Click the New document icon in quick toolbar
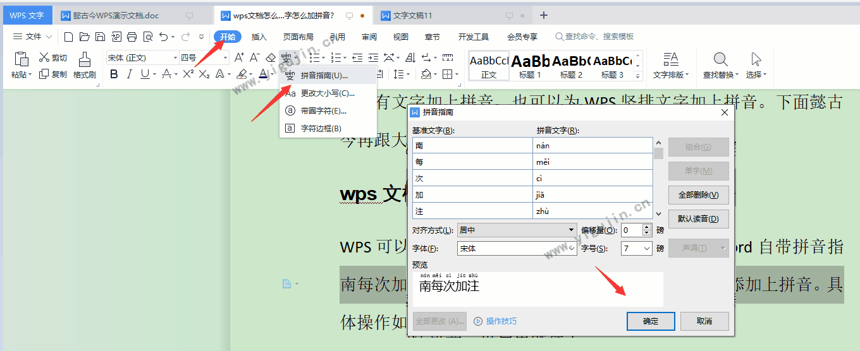The width and height of the screenshot is (860, 351). [x=68, y=37]
